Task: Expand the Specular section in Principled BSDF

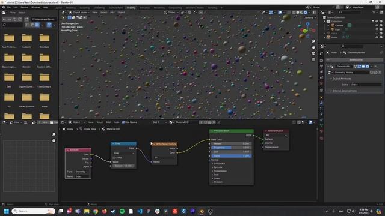Action: tap(217, 167)
